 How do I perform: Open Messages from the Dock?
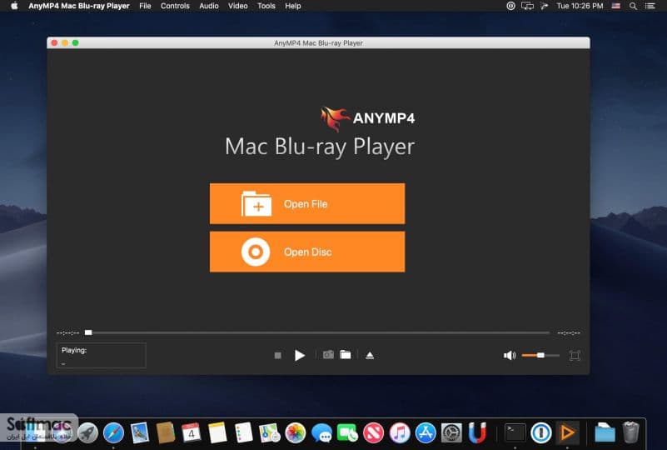click(321, 433)
